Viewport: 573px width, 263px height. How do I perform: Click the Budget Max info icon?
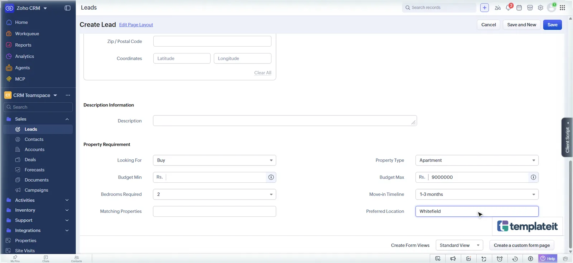coord(533,177)
